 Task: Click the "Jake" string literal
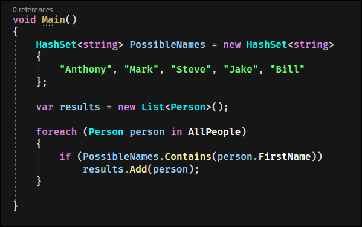click(x=241, y=70)
